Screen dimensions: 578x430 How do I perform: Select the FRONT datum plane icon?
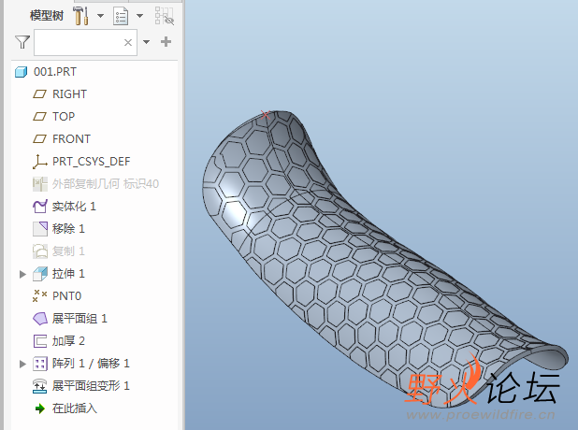39,139
